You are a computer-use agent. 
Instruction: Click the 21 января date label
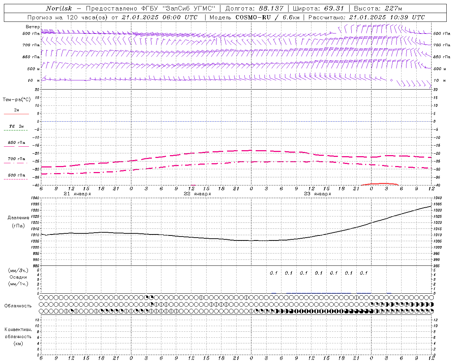pyautogui.click(x=77, y=194)
